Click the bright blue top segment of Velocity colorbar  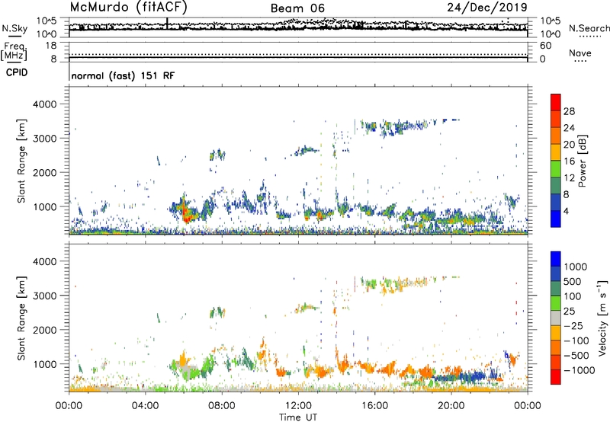coord(556,259)
